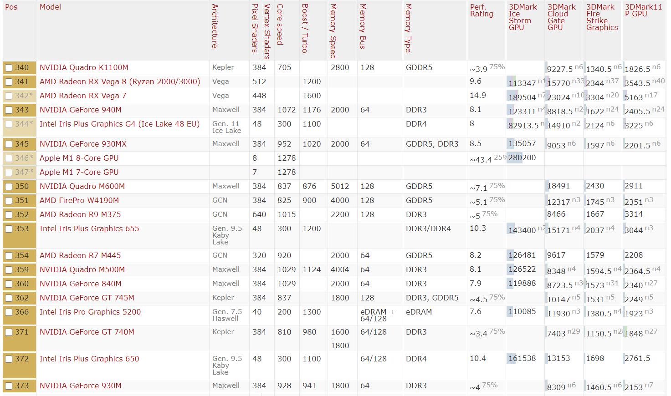Viewport: 671px width, 396px height.
Task: Open the NVIDIA Quadro M600M link
Action: [x=82, y=186]
